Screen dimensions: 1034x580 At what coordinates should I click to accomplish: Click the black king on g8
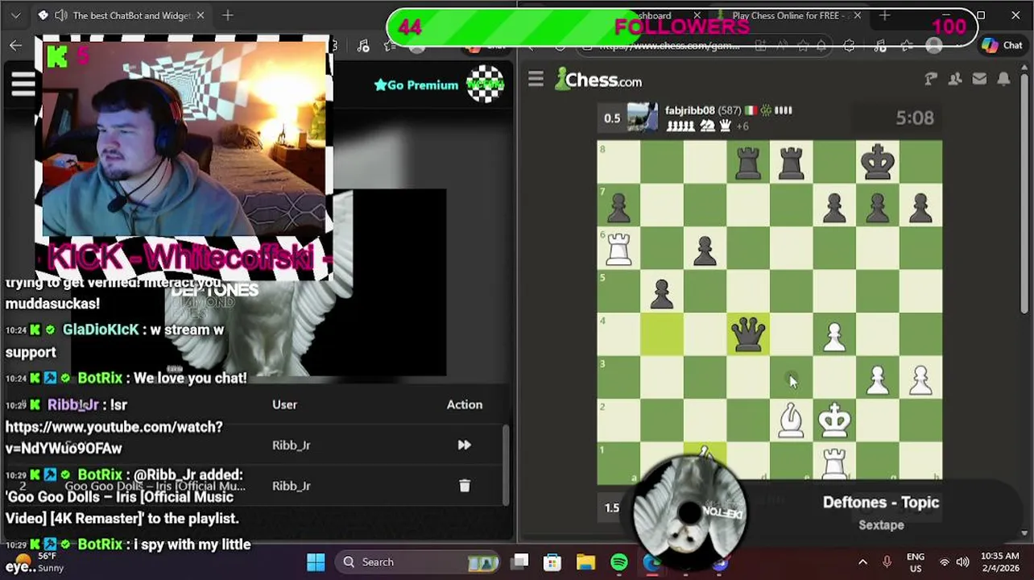click(878, 161)
